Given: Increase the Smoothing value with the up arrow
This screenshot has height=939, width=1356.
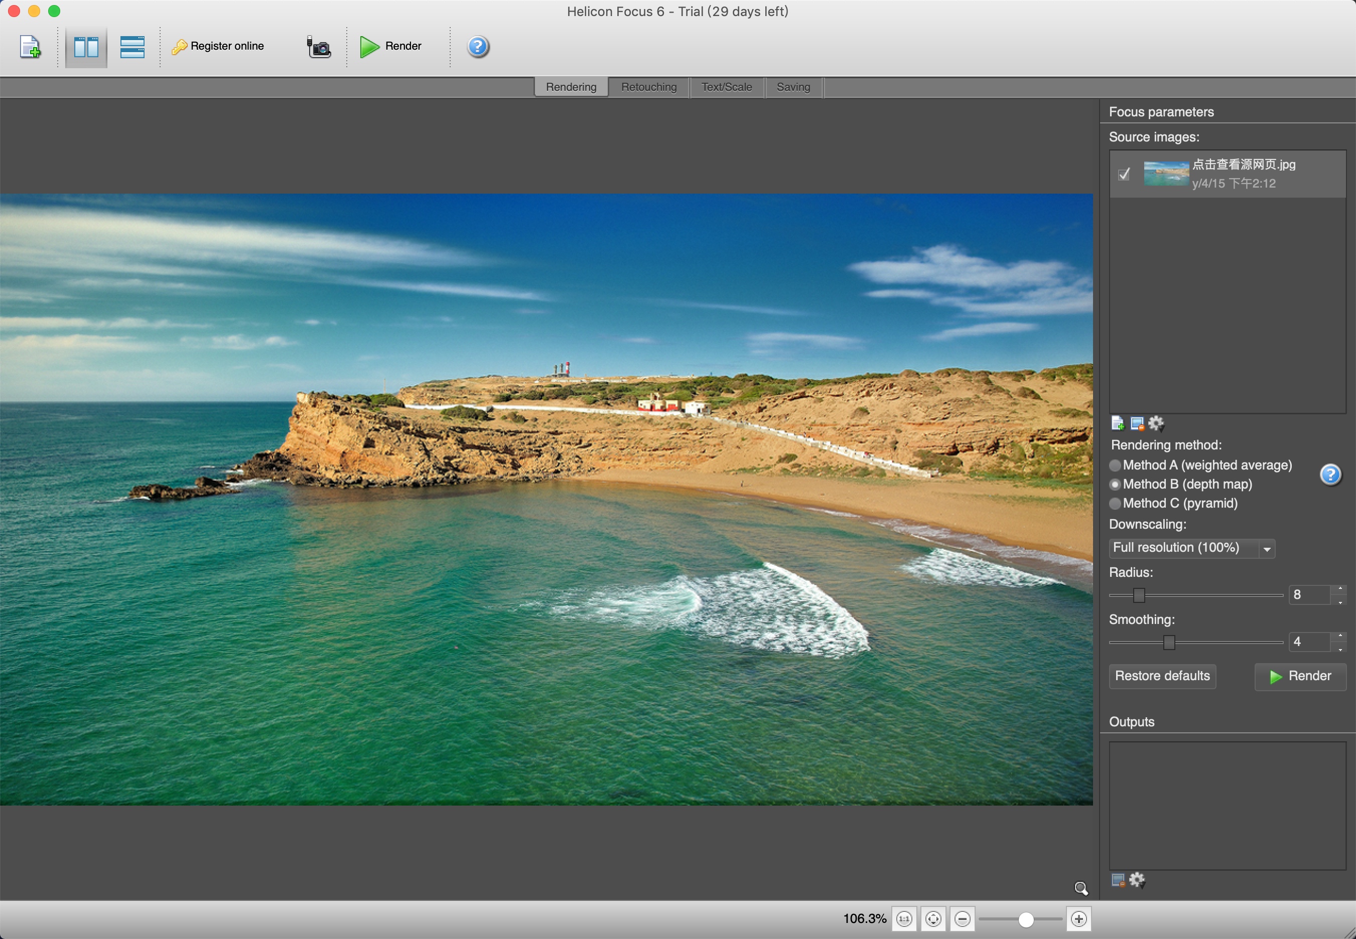Looking at the screenshot, I should click(1340, 636).
